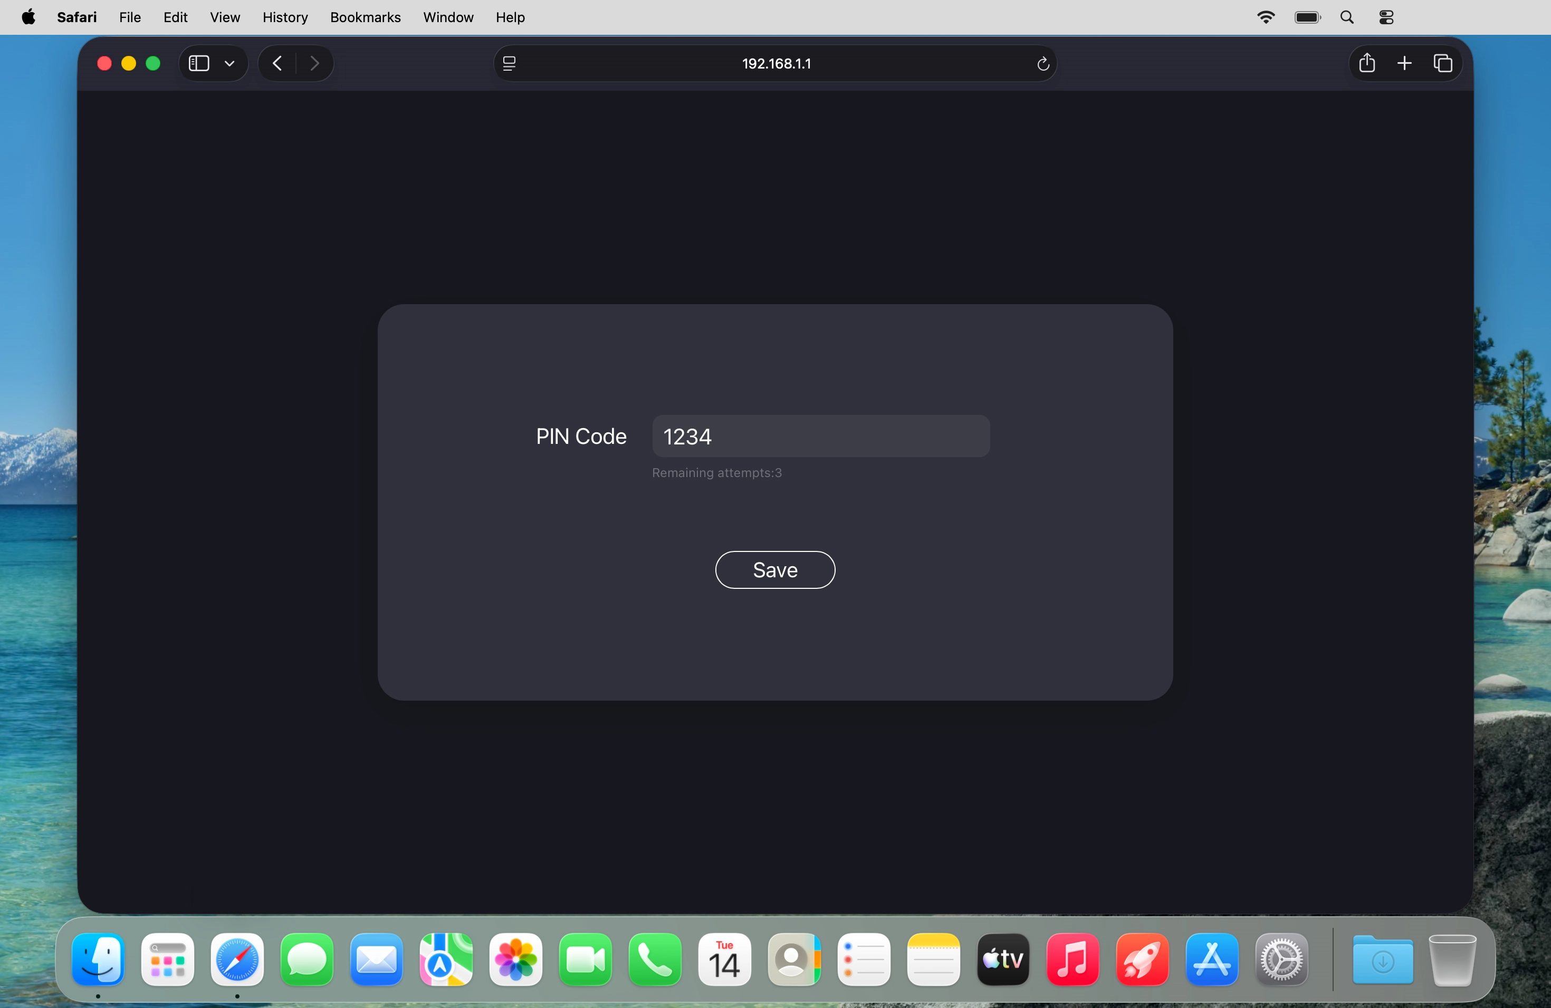This screenshot has width=1551, height=1008.
Task: Open the History menu
Action: pos(285,17)
